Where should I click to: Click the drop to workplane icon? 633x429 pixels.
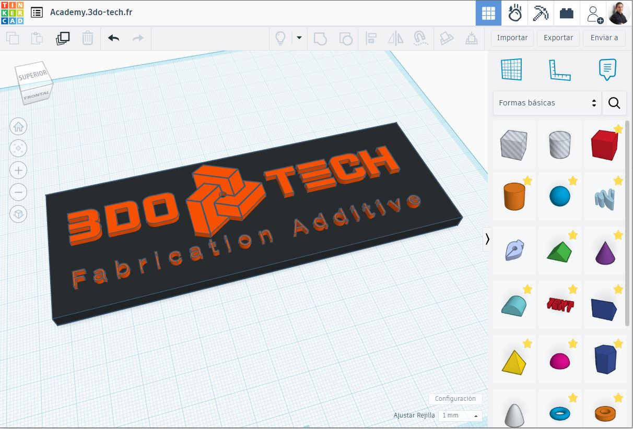point(472,38)
